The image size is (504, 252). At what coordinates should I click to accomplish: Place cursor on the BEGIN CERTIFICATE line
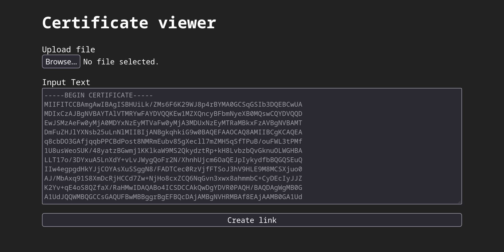(x=99, y=95)
